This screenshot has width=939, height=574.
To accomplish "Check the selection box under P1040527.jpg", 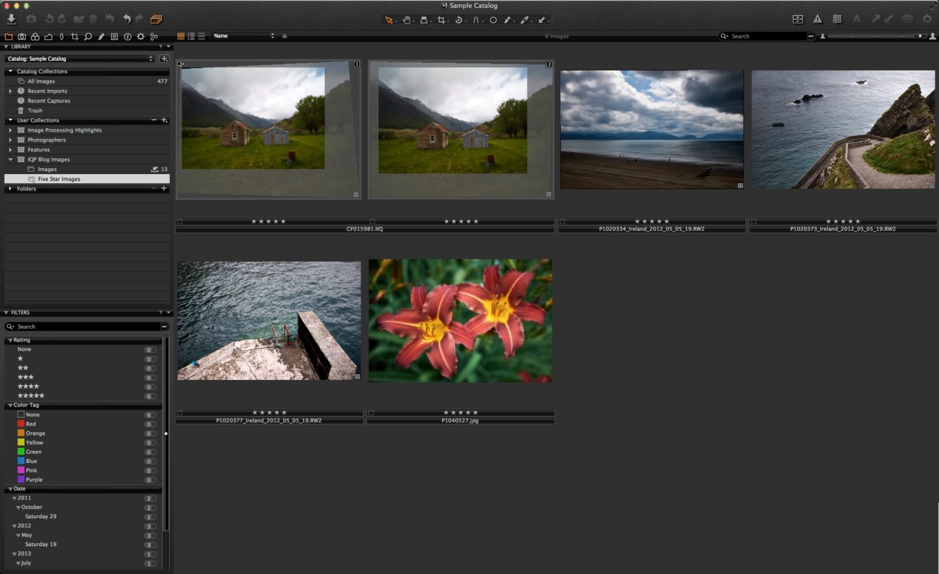I will click(x=371, y=412).
